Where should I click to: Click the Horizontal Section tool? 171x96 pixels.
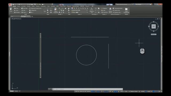point(118,8)
